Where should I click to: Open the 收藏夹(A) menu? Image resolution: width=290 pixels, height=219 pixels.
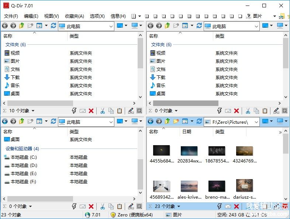coord(75,16)
